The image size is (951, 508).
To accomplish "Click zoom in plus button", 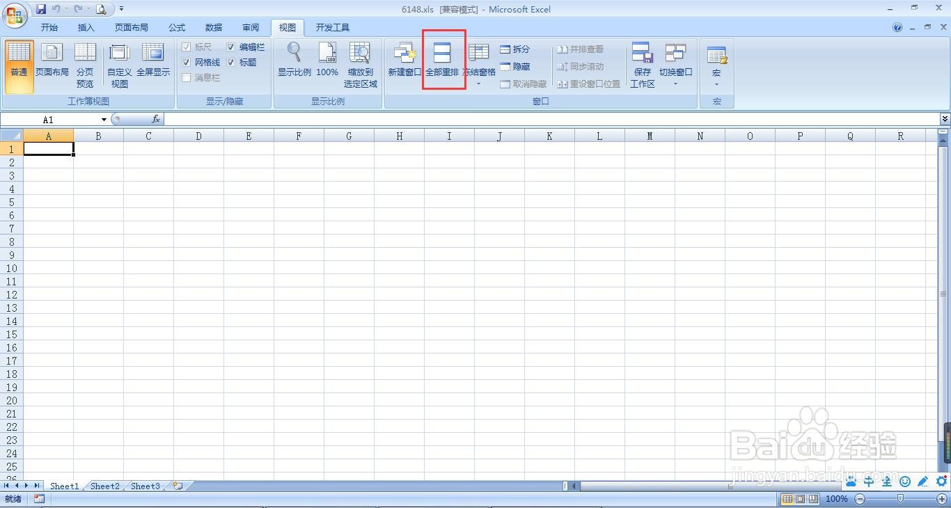I will tap(941, 499).
